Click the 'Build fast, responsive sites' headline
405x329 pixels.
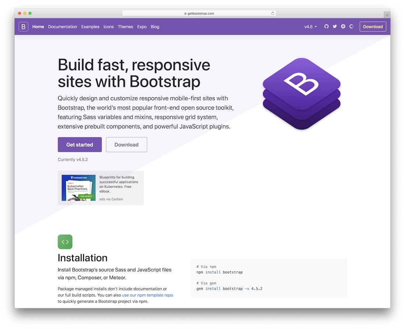pyautogui.click(x=134, y=73)
